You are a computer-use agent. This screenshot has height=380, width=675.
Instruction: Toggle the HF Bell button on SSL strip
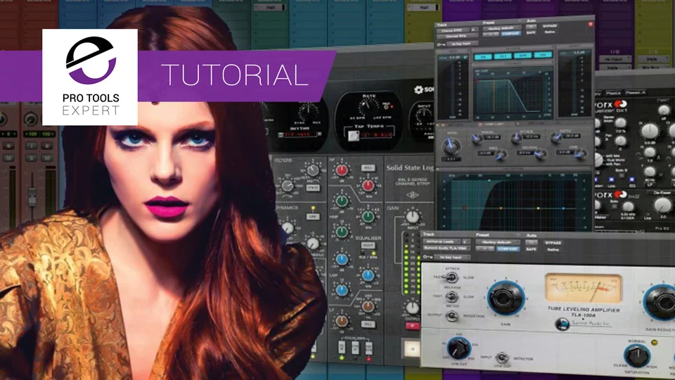click(x=367, y=168)
